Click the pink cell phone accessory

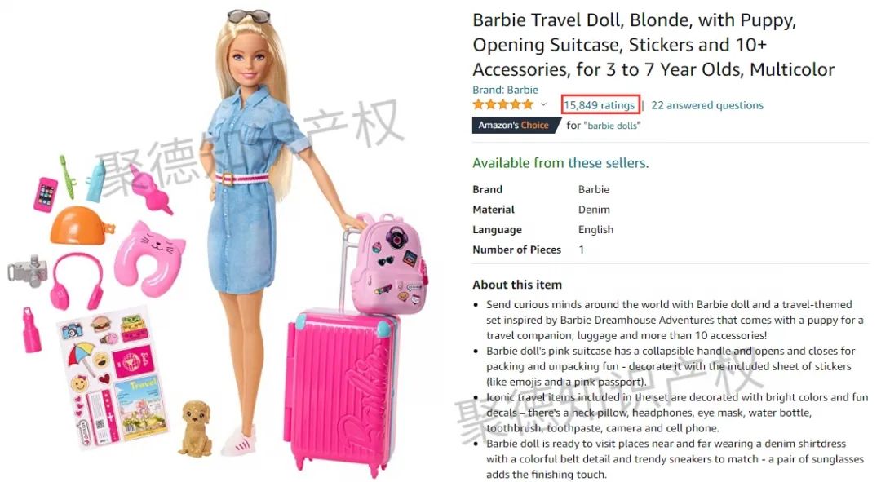click(46, 194)
